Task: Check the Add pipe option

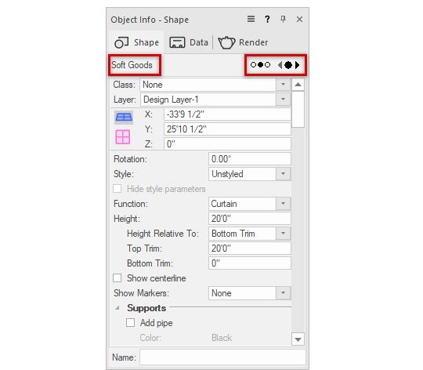Action: point(131,322)
